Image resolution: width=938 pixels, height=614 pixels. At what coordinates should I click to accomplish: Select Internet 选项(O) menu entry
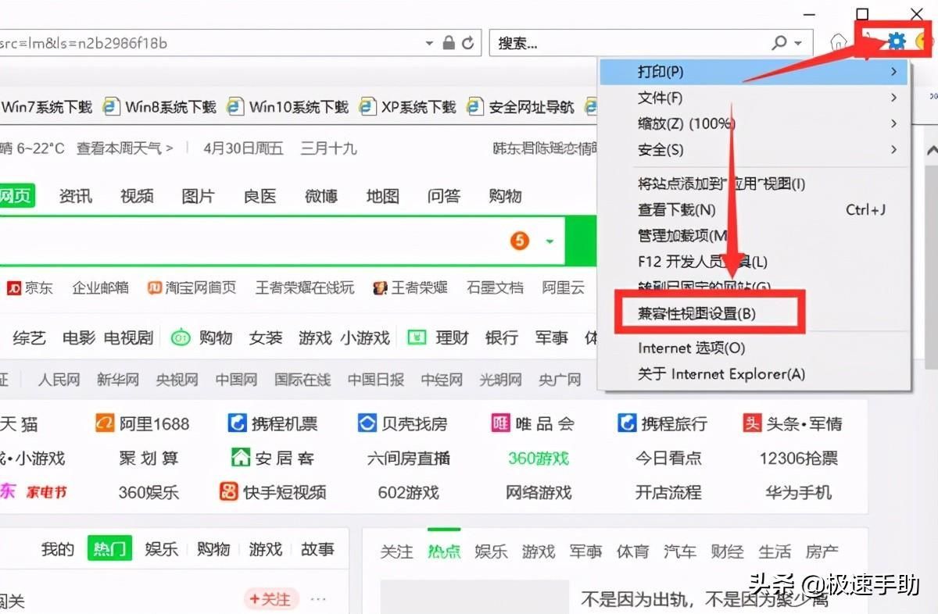pos(754,348)
